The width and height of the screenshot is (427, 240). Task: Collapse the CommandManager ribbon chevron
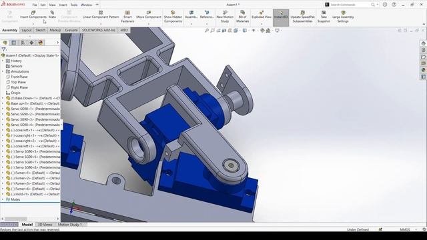[424, 24]
